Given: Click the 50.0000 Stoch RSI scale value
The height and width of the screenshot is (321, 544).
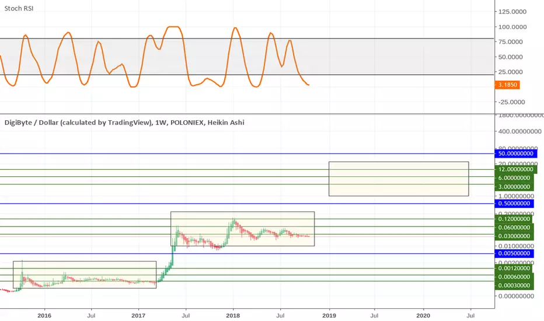Looking at the screenshot, I should click(x=510, y=57).
